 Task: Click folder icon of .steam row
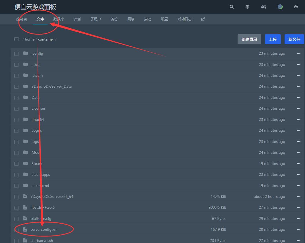(26, 75)
